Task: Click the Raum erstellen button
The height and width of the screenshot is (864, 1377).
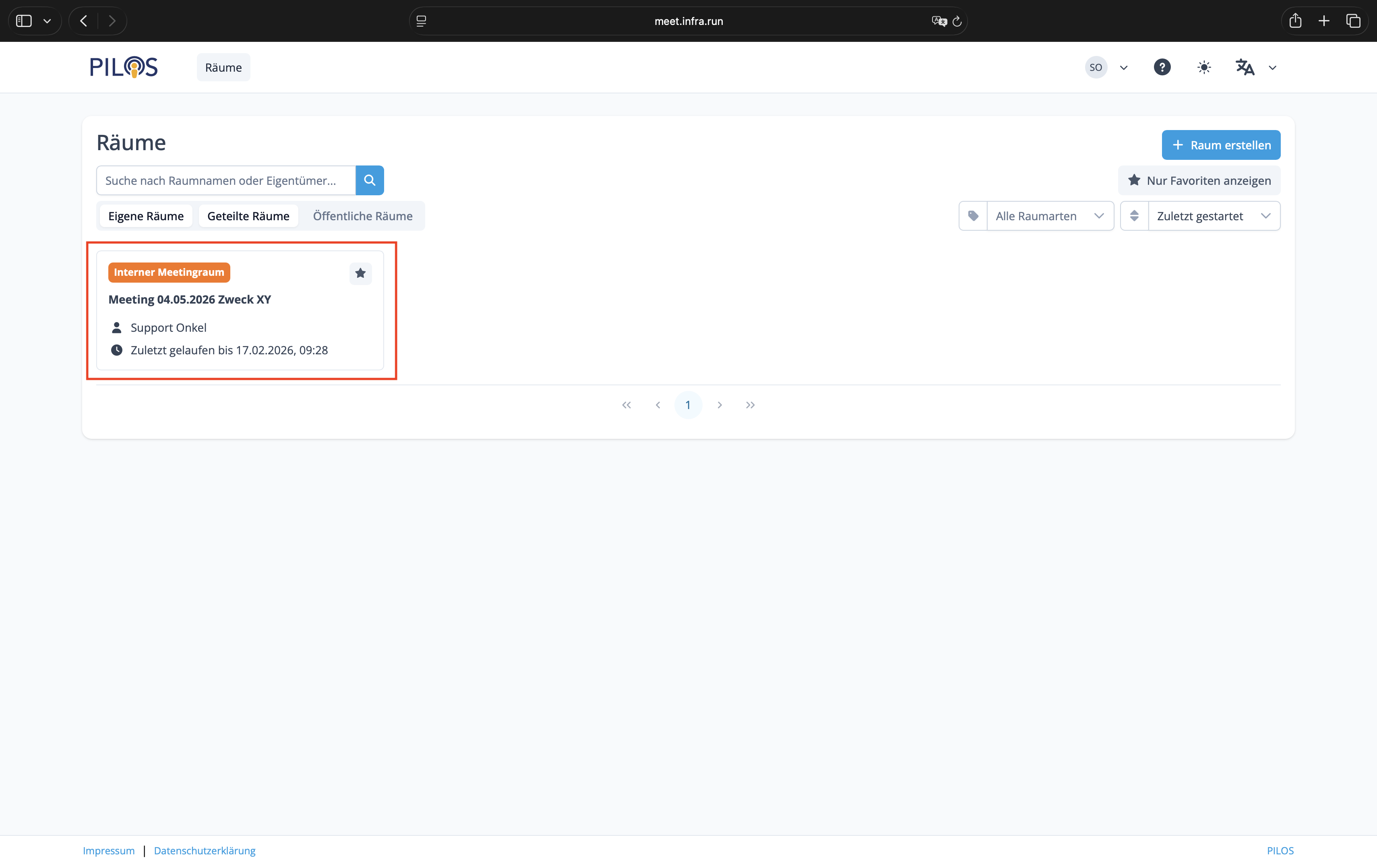Action: (1220, 145)
